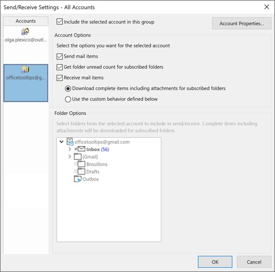Click the Brouillons folder icon

pyautogui.click(x=81, y=164)
